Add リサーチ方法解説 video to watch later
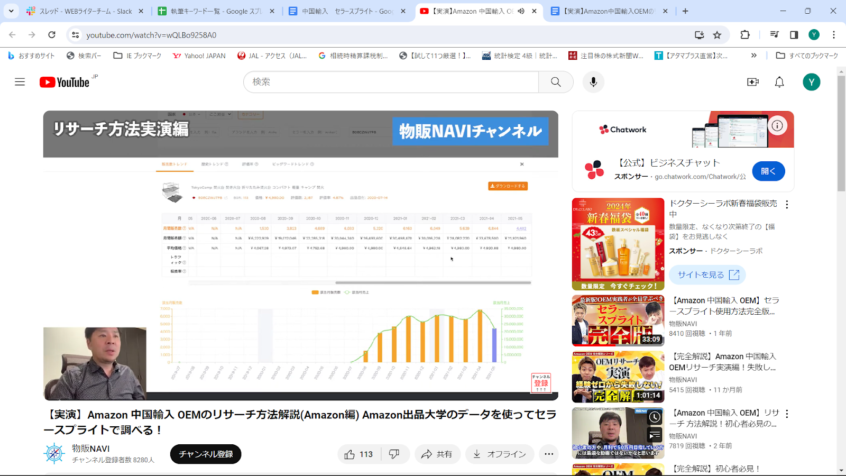The height and width of the screenshot is (476, 846). click(x=655, y=417)
